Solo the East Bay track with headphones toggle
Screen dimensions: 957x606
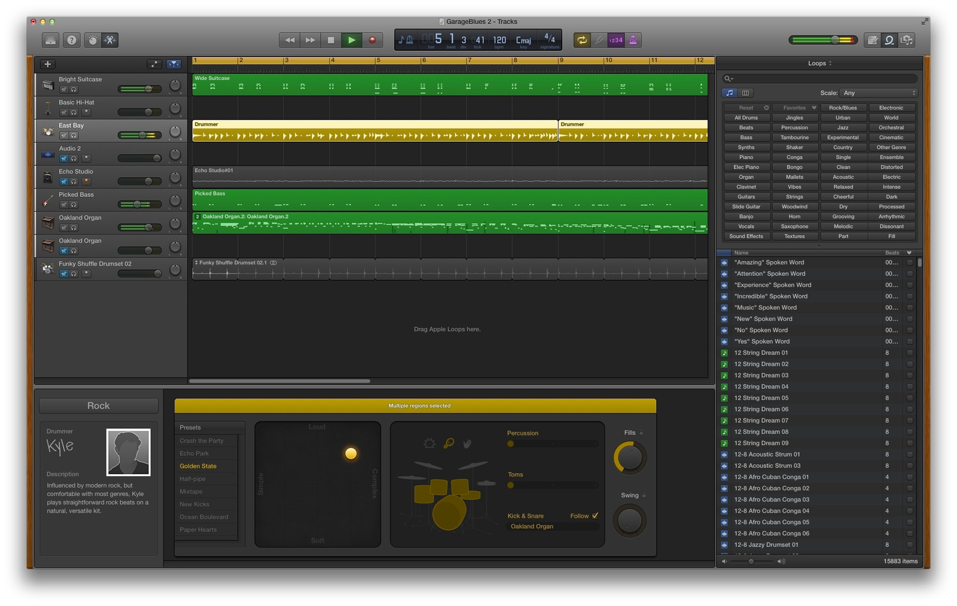click(x=73, y=135)
